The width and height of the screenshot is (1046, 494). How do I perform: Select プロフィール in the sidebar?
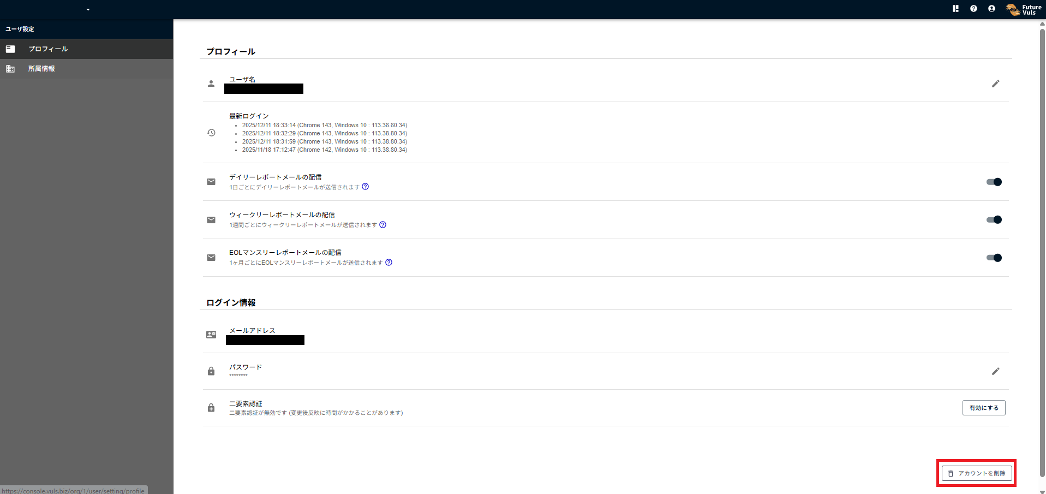coord(48,49)
